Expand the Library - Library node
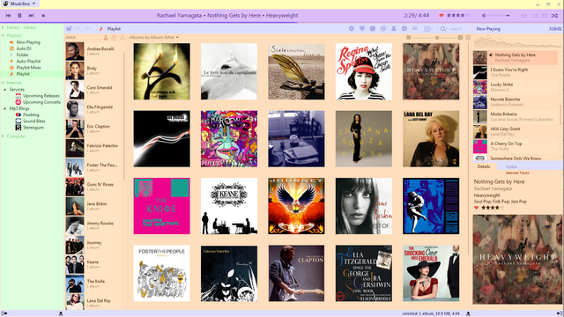Viewport: 564px width, 317px height. [3, 27]
